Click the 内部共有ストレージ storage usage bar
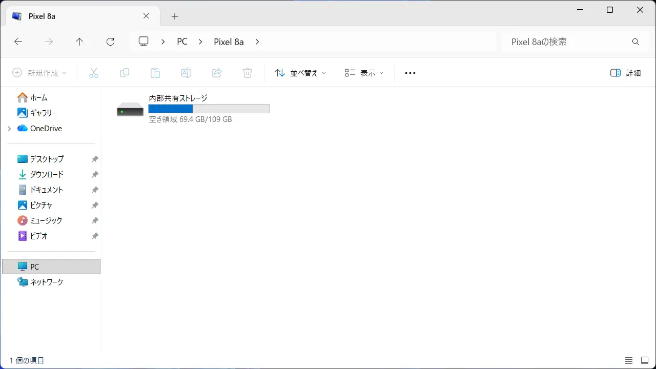This screenshot has width=656, height=369. point(209,109)
